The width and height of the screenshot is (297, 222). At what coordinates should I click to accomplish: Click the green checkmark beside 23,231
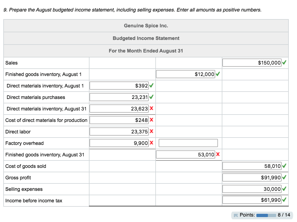pyautogui.click(x=151, y=97)
